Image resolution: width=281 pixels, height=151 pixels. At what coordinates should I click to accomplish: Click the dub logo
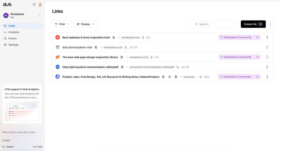click(x=7, y=4)
